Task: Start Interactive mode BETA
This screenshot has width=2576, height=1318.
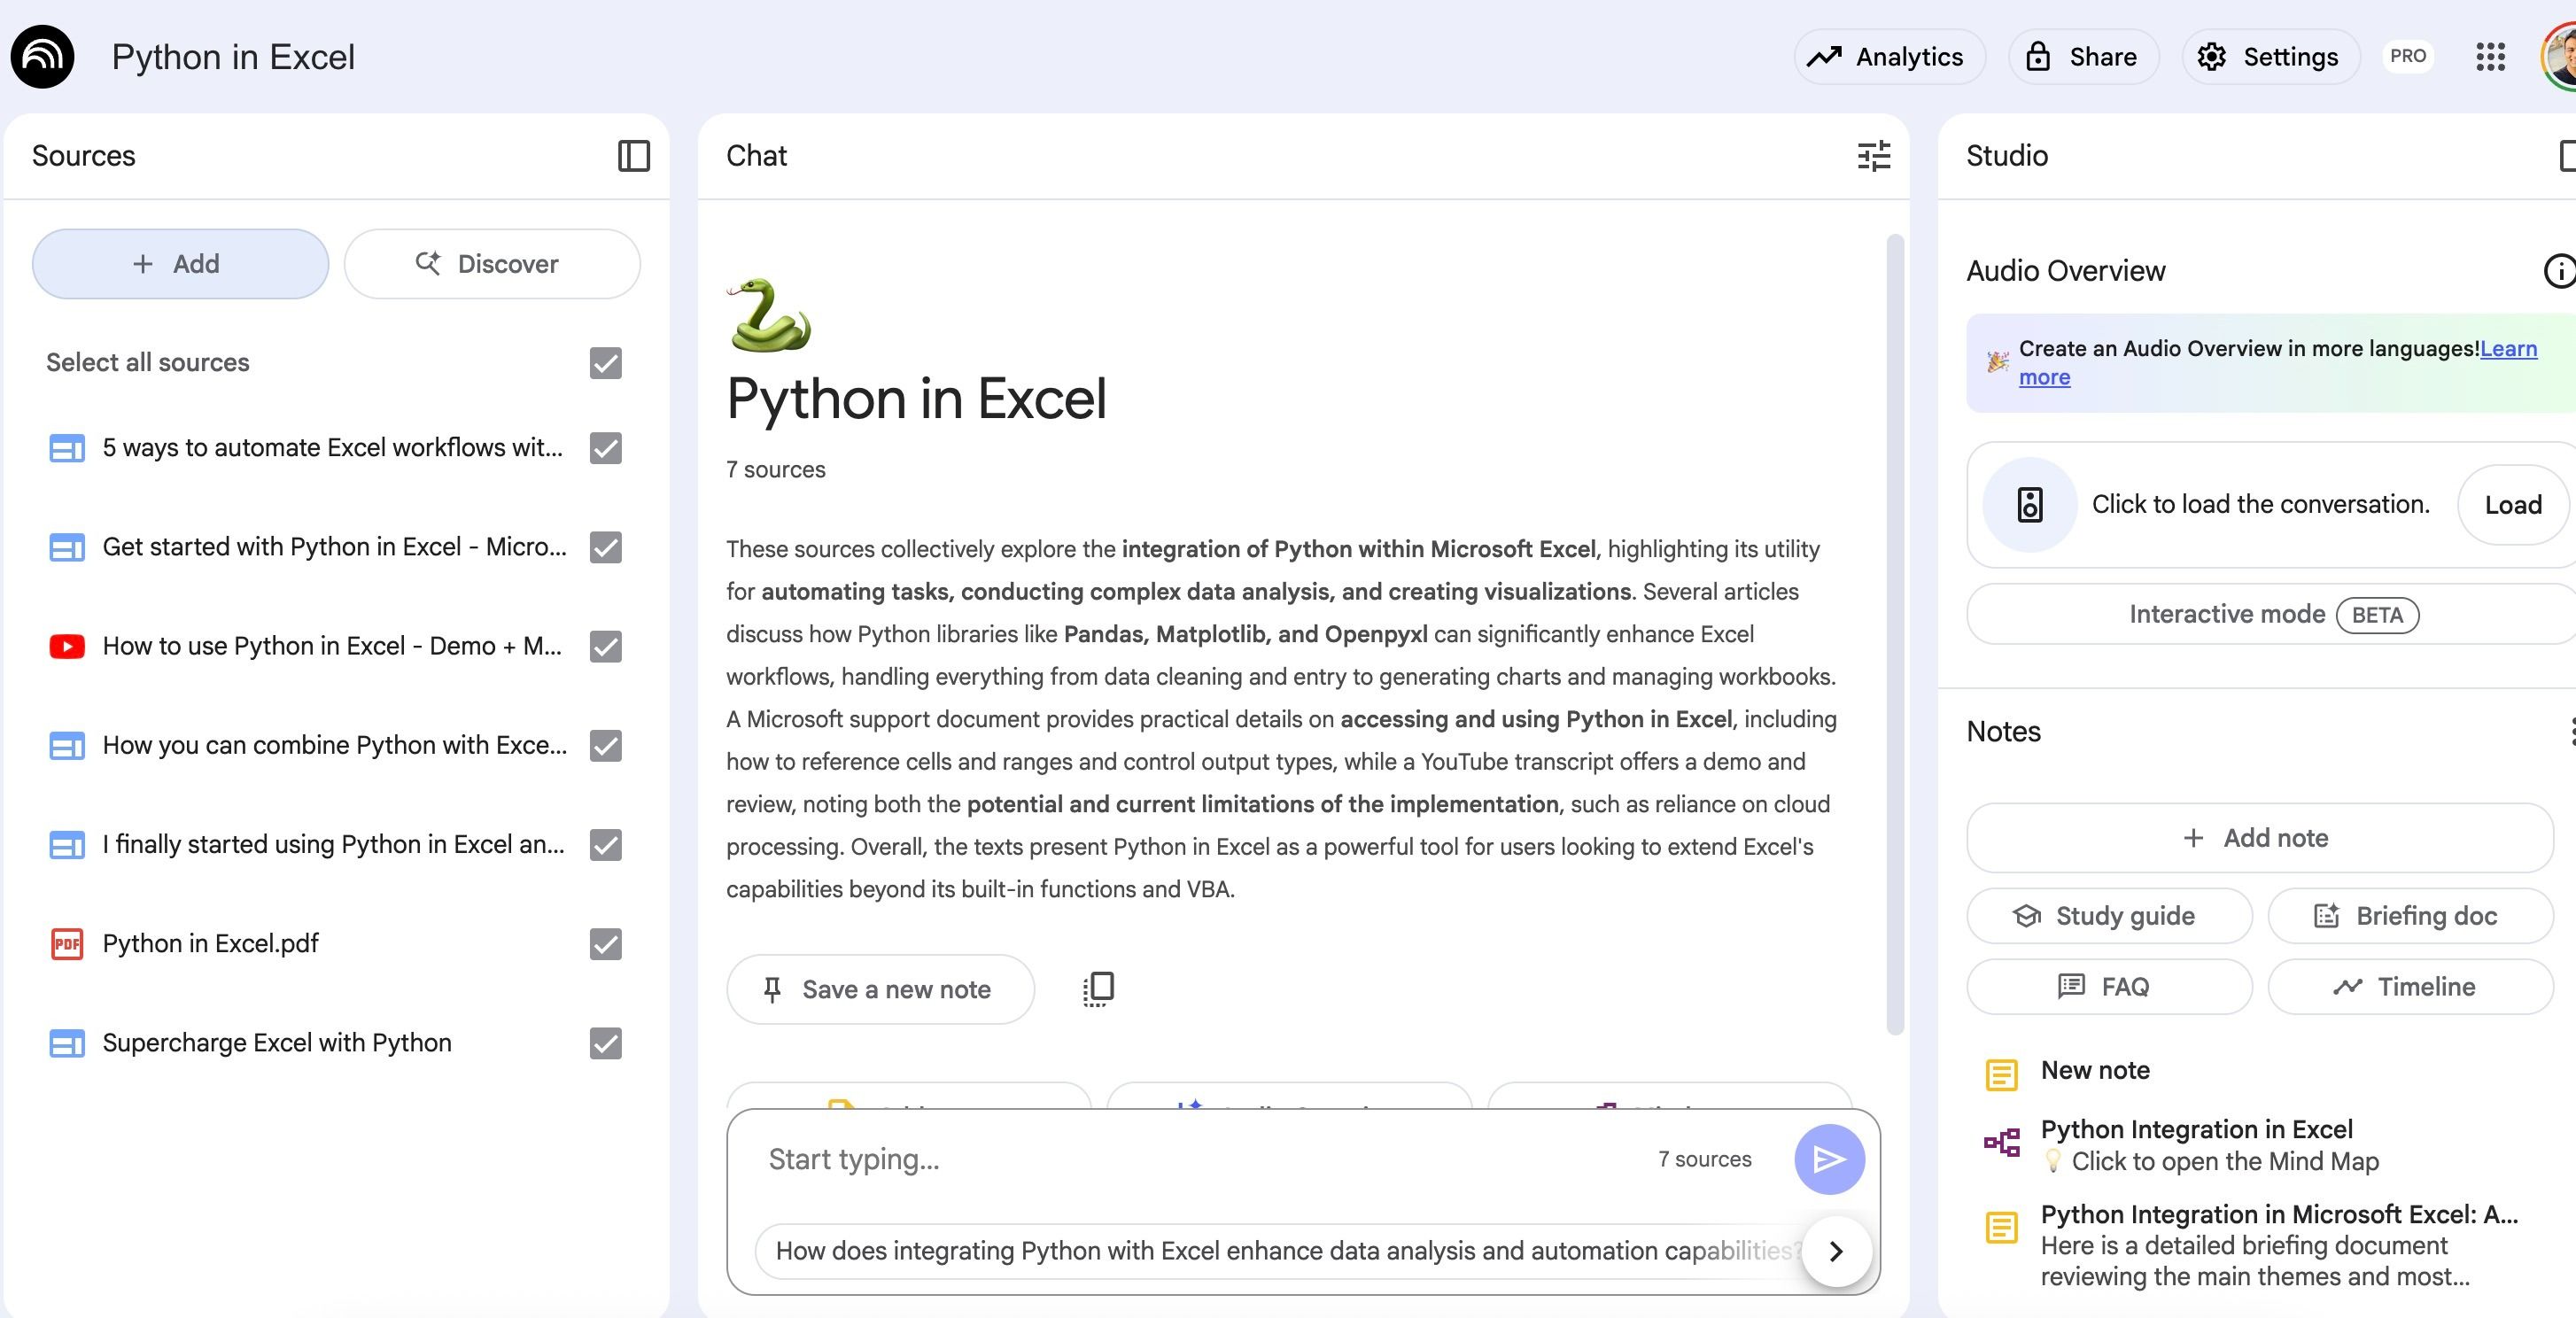Action: pos(2272,614)
